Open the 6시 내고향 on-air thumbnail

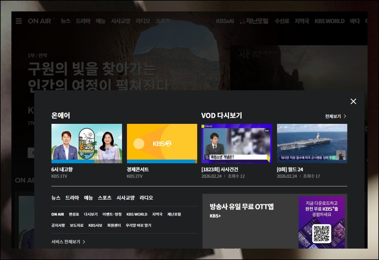point(87,143)
